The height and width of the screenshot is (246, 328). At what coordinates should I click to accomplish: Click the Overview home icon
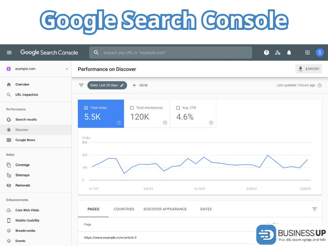tap(9, 84)
